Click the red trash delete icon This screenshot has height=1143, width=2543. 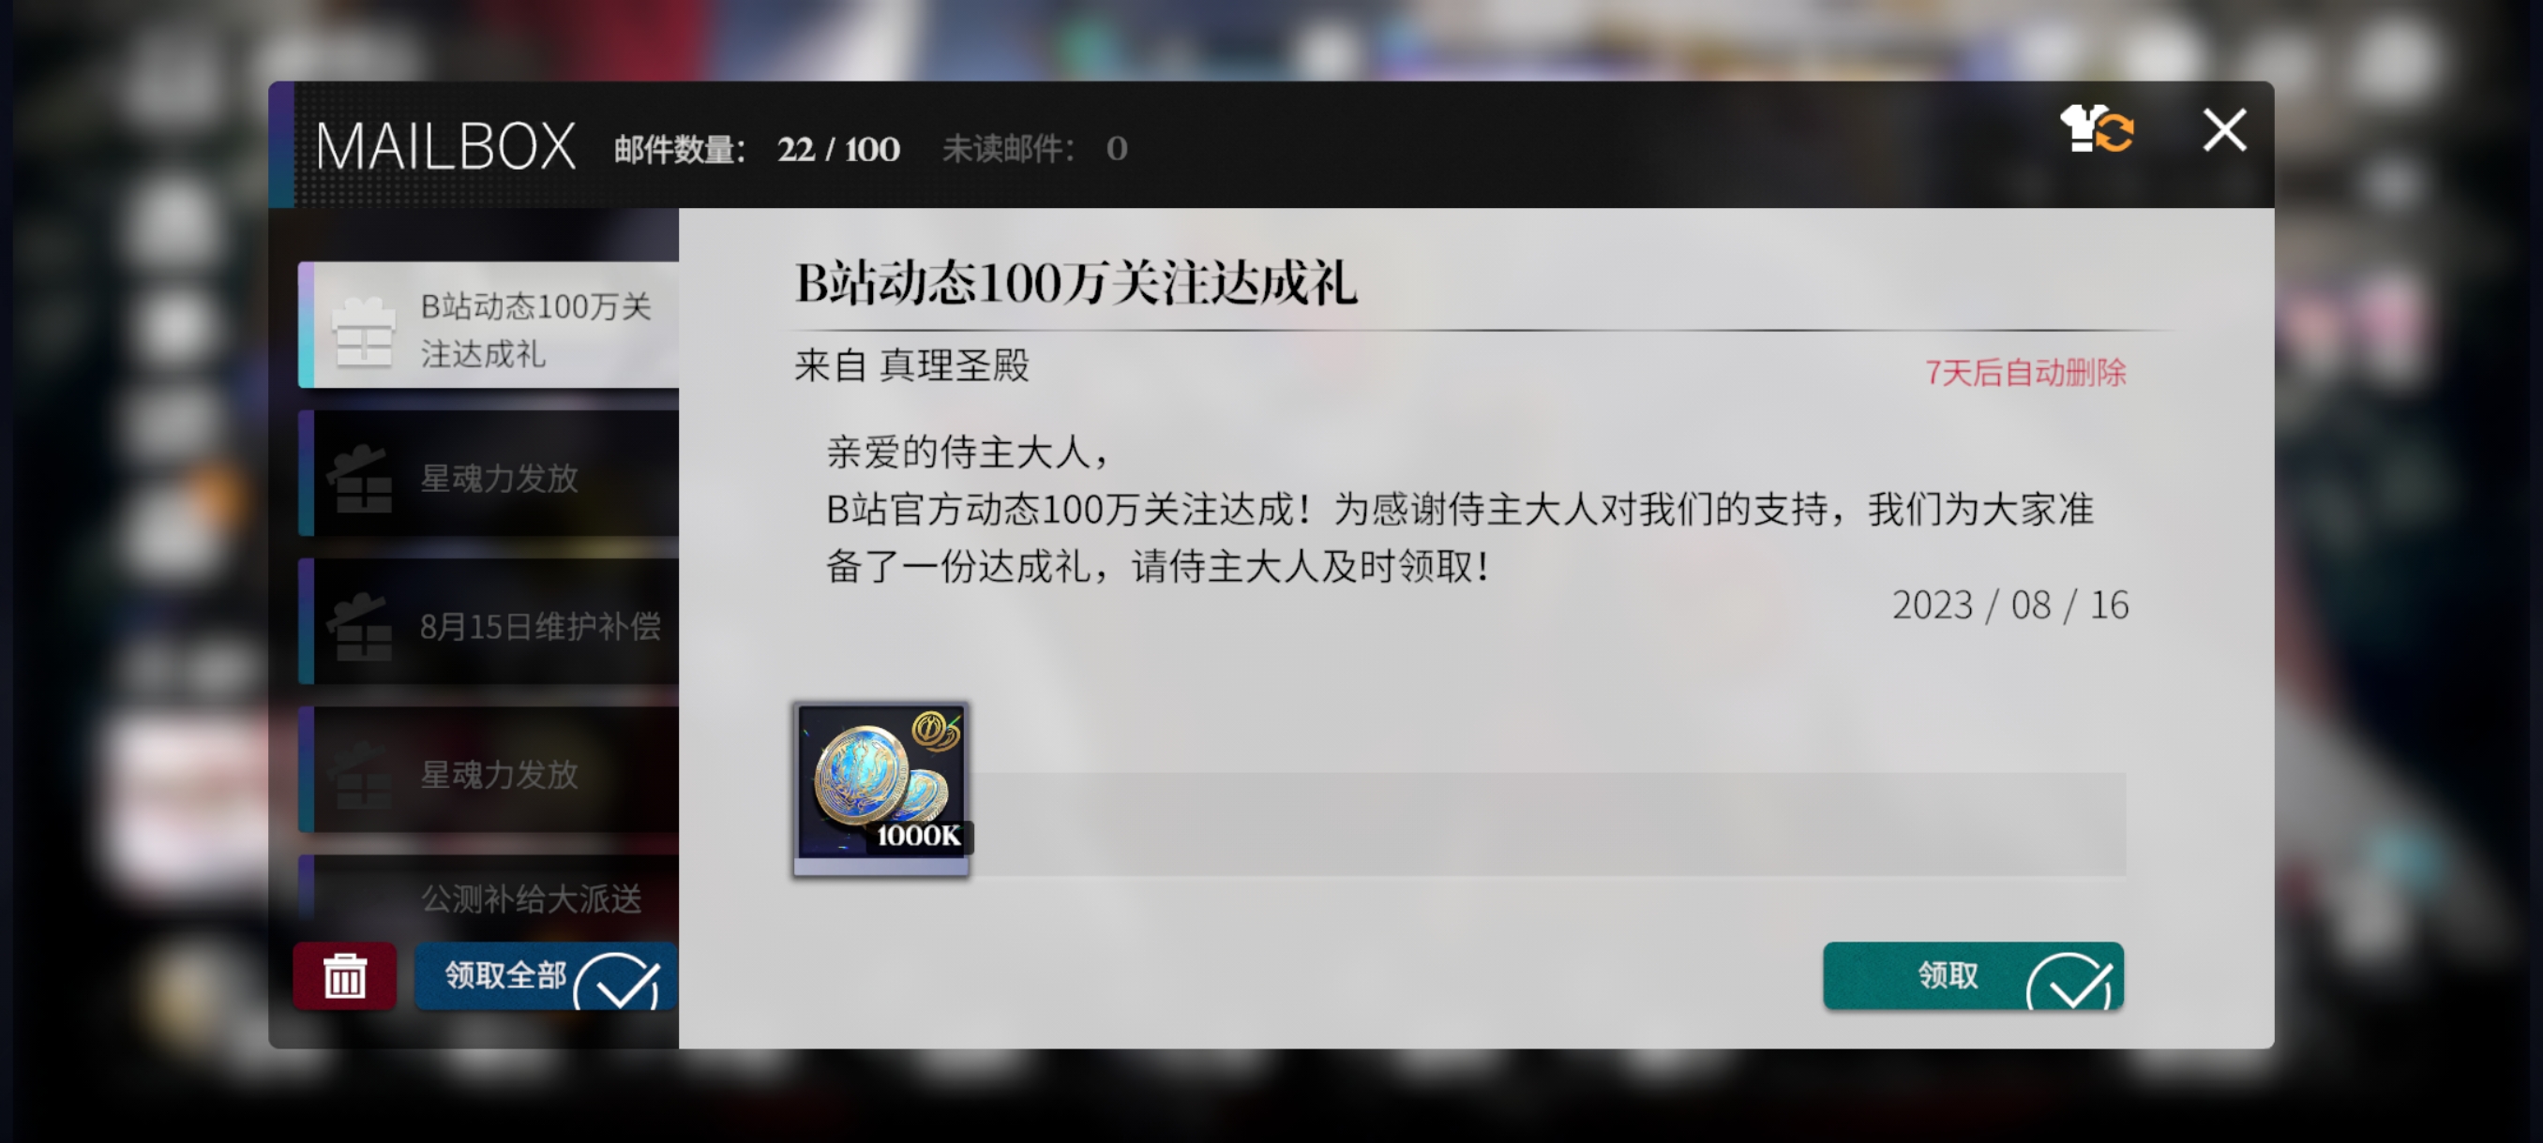pyautogui.click(x=344, y=975)
